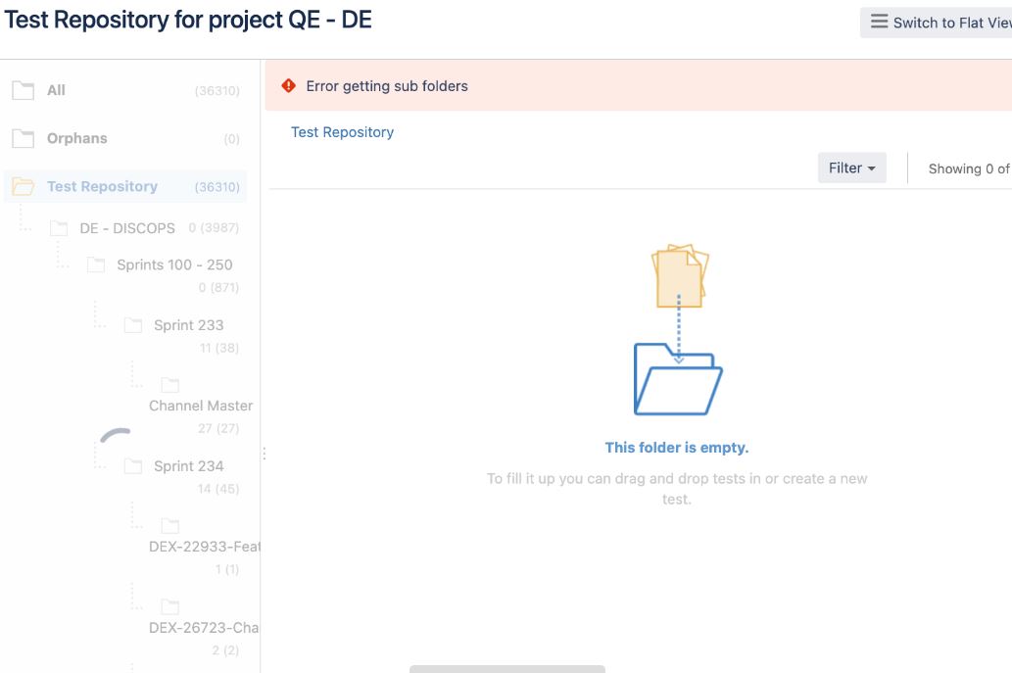Click the Sprints 100 - 250 folder icon
This screenshot has width=1012, height=673.
(x=96, y=265)
